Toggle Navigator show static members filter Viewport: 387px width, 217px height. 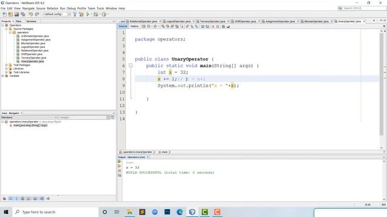16,198
